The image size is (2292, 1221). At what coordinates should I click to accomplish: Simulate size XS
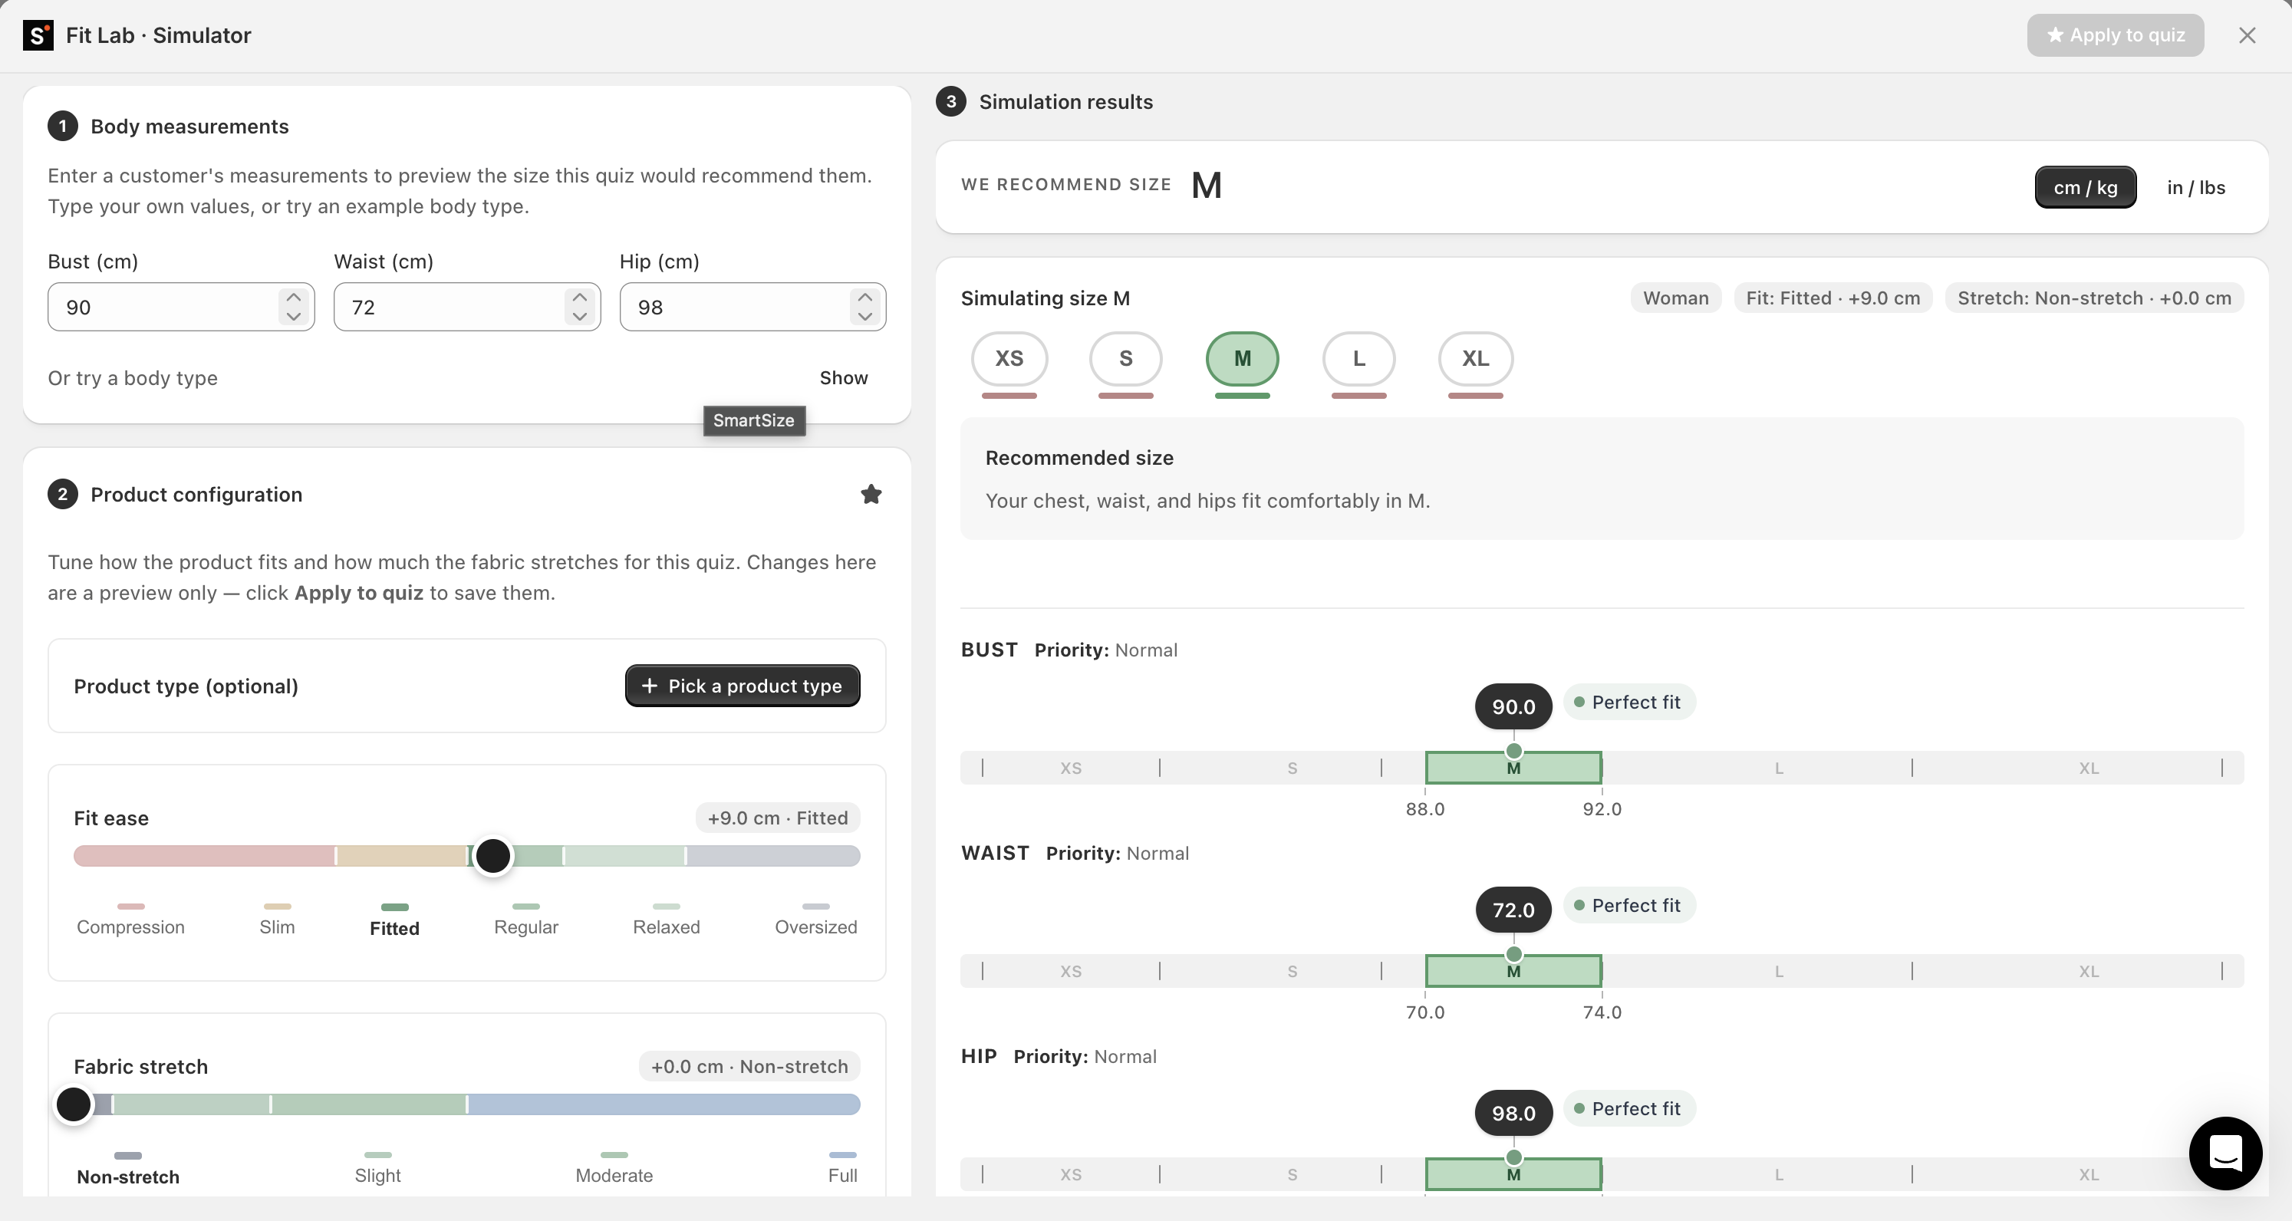coord(1009,359)
